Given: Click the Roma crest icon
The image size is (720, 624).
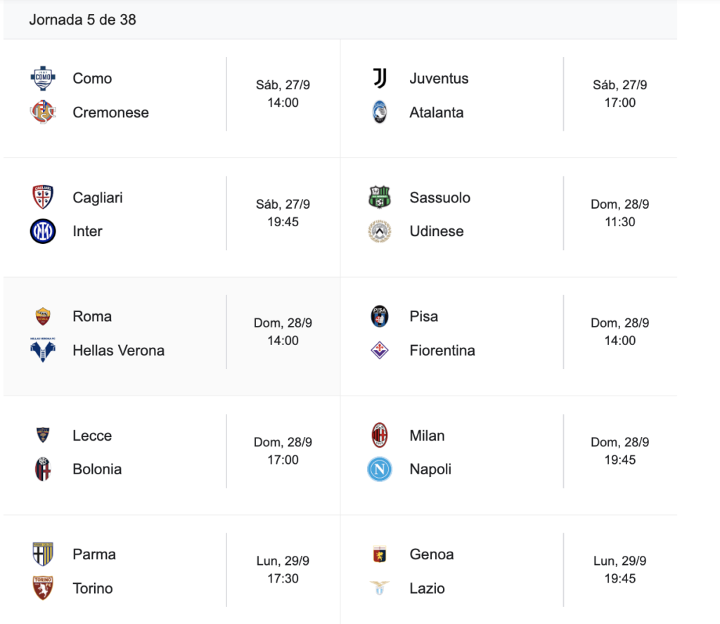Looking at the screenshot, I should tap(43, 316).
